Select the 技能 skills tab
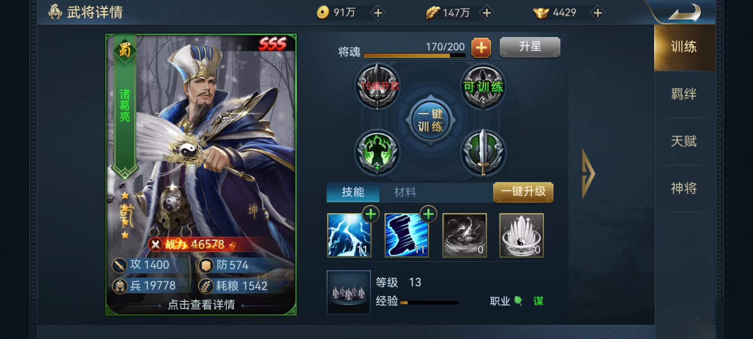The image size is (753, 339). pos(353,192)
